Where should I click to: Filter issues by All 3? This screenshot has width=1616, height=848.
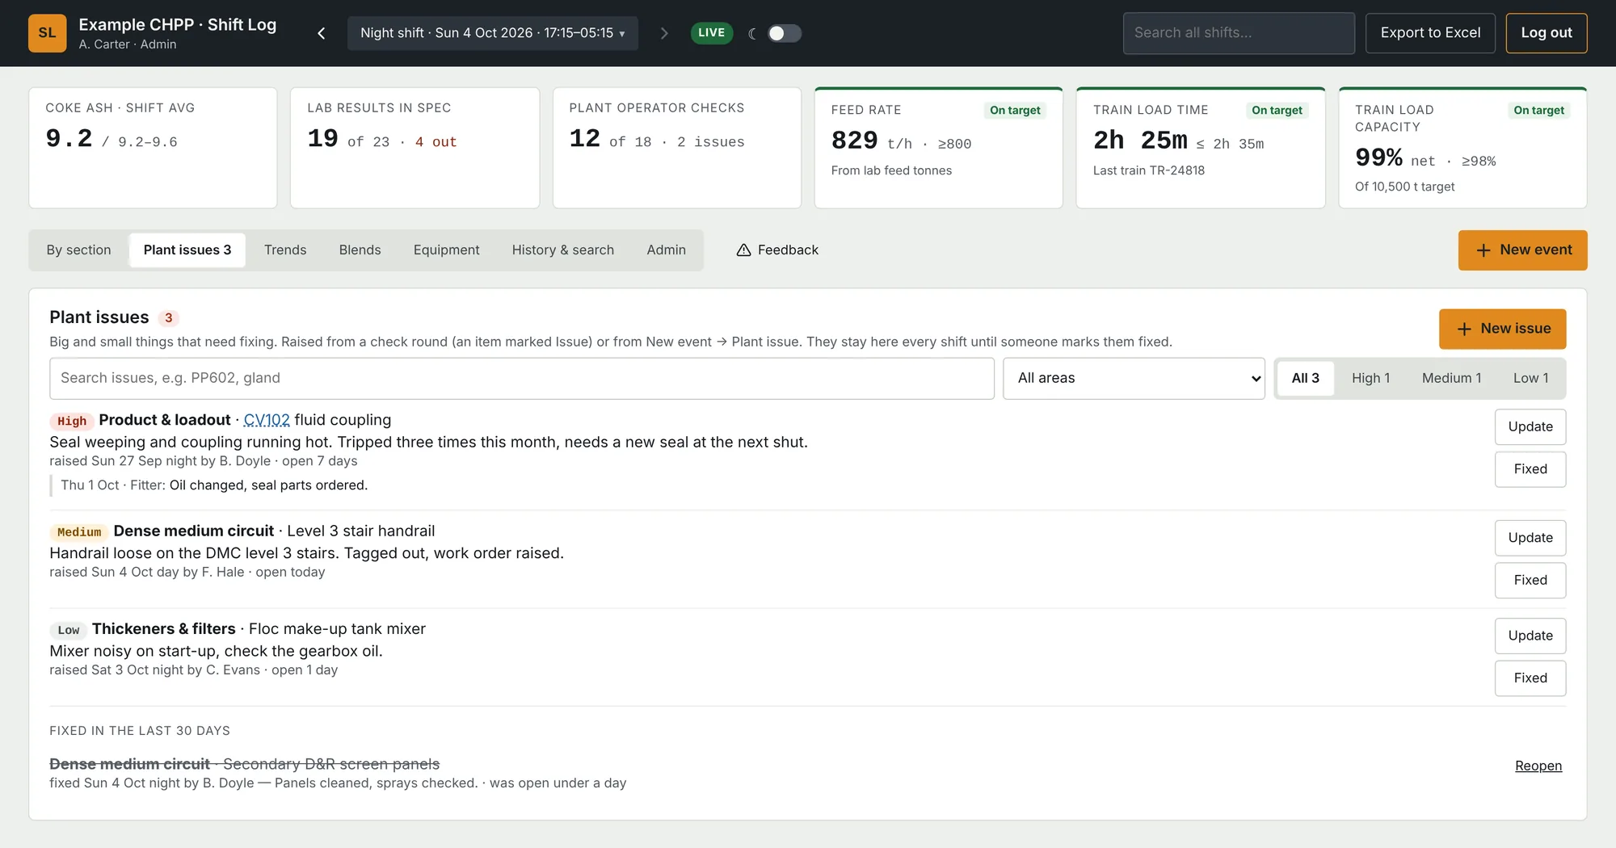(x=1305, y=378)
